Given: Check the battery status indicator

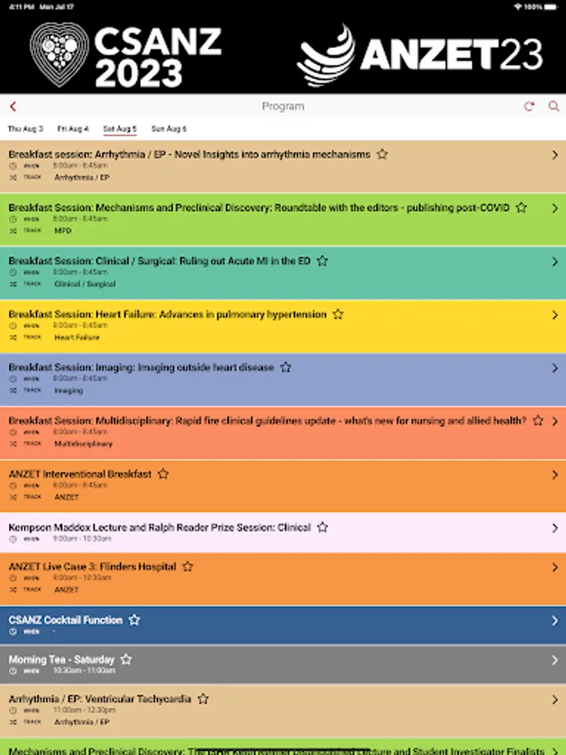Looking at the screenshot, I should click(551, 7).
